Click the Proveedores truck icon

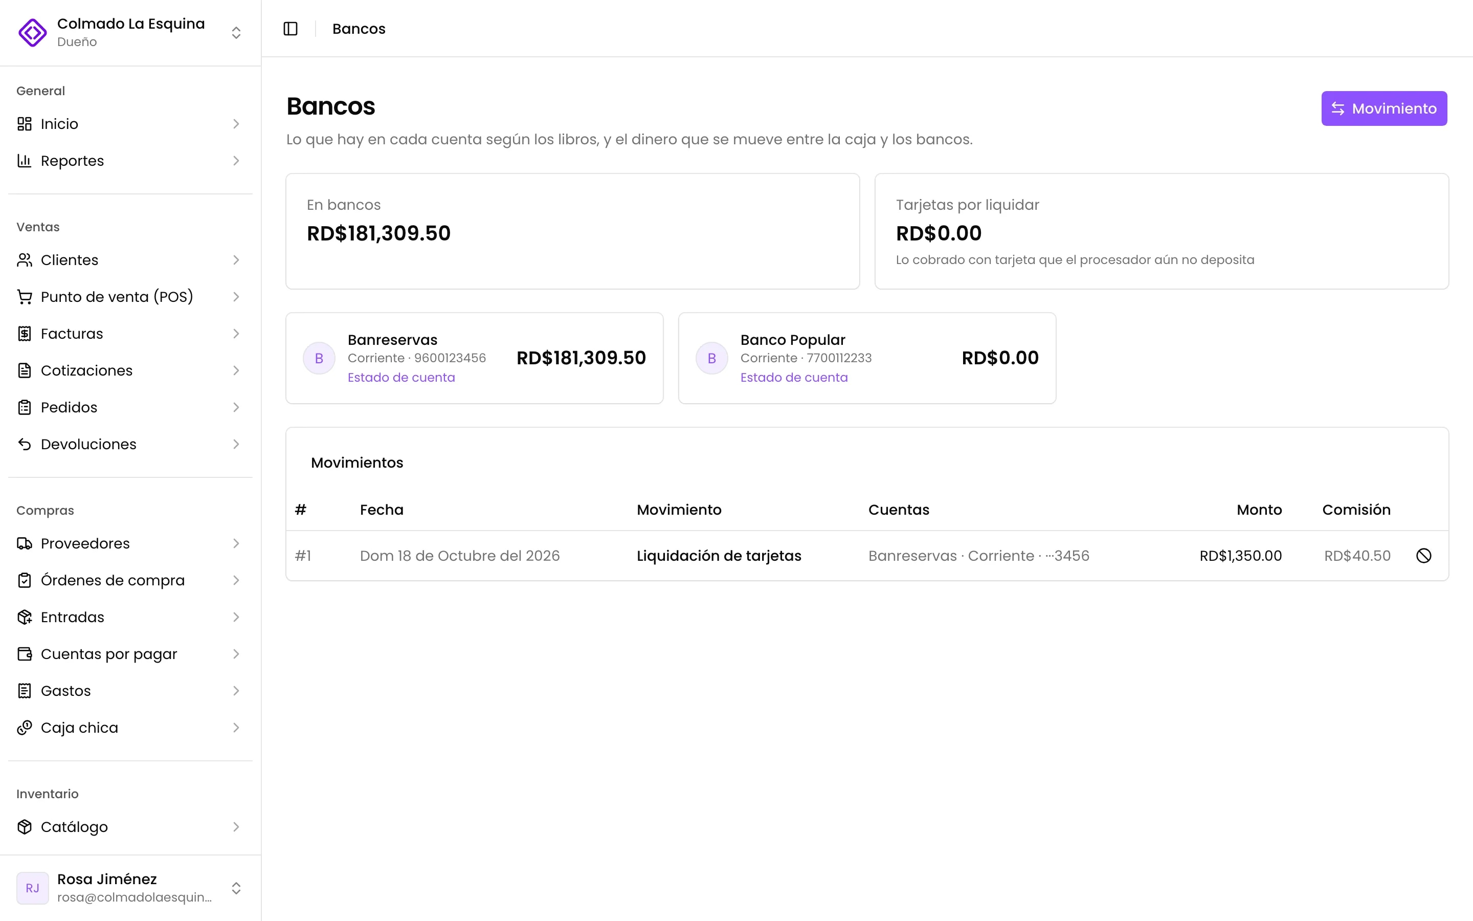(25, 543)
